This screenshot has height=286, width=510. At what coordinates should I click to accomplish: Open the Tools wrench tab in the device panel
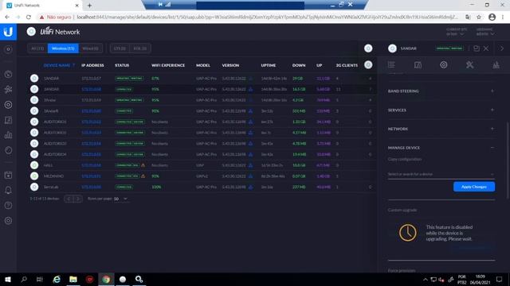click(x=469, y=65)
